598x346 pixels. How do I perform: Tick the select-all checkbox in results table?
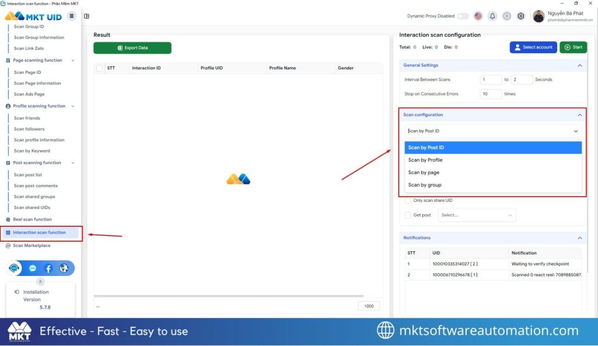coord(99,68)
